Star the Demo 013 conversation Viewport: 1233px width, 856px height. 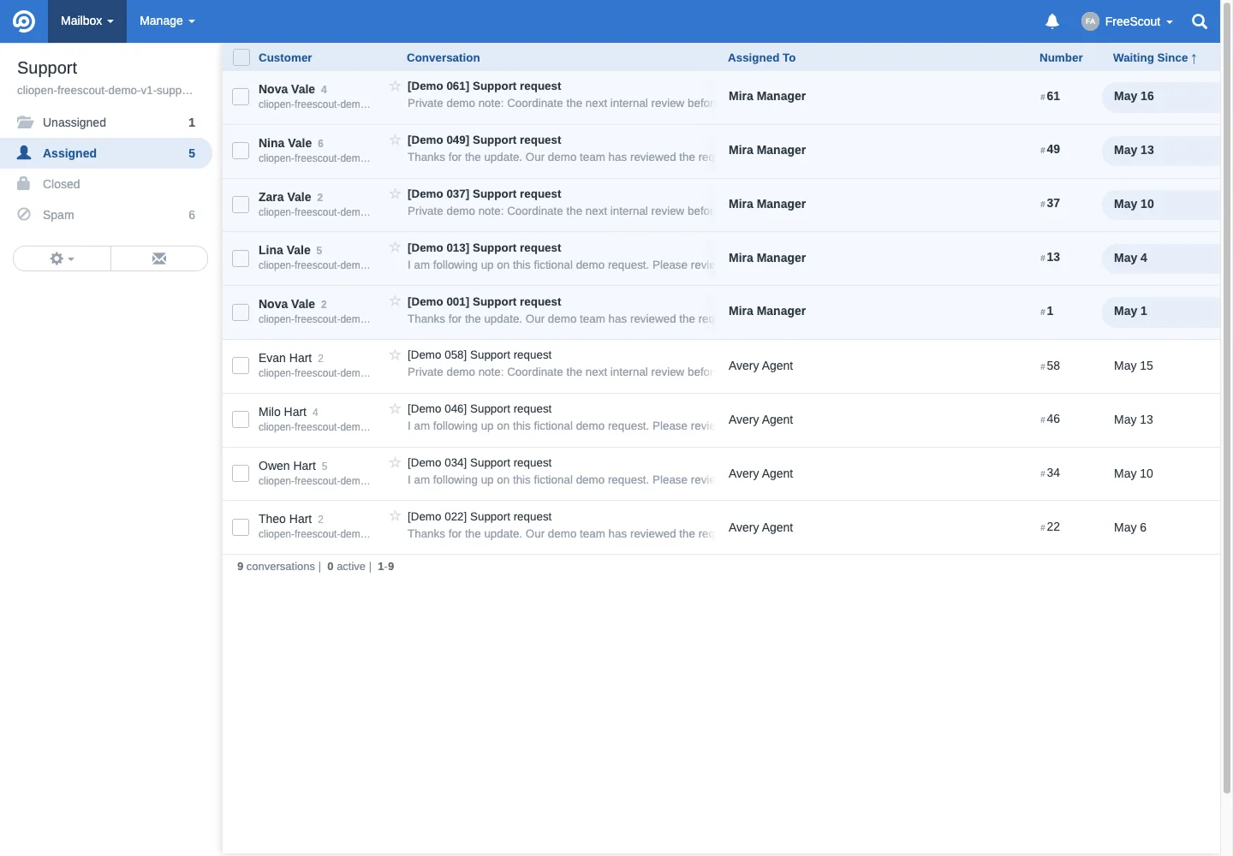[395, 247]
